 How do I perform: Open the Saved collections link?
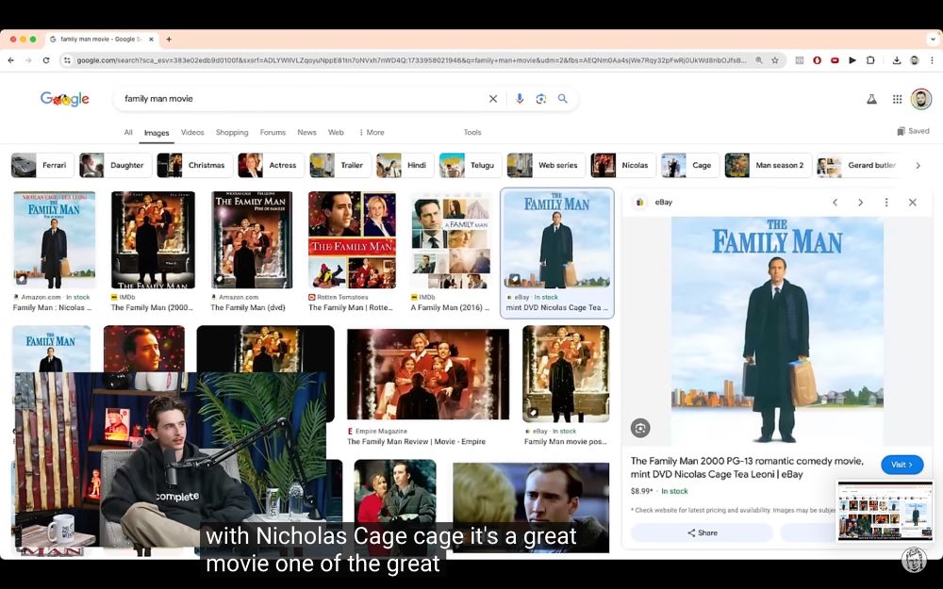tap(913, 131)
